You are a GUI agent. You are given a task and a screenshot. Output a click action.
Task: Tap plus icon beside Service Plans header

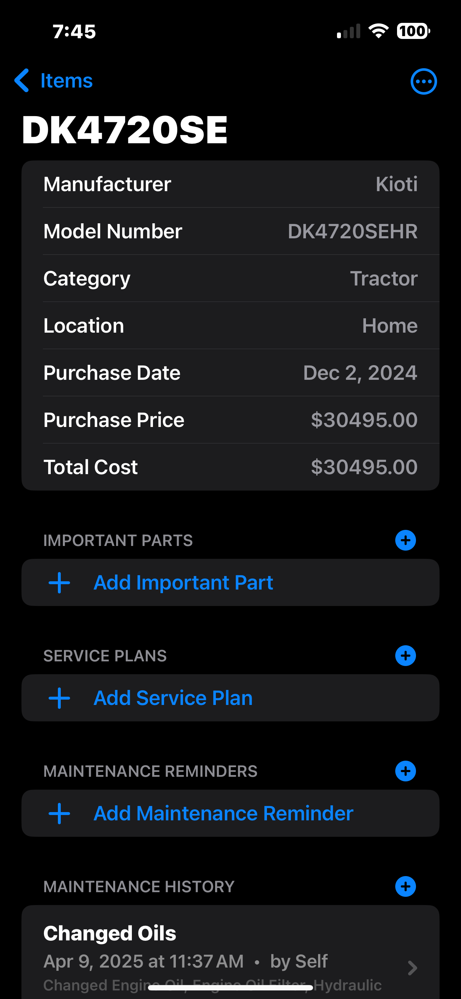(x=406, y=656)
